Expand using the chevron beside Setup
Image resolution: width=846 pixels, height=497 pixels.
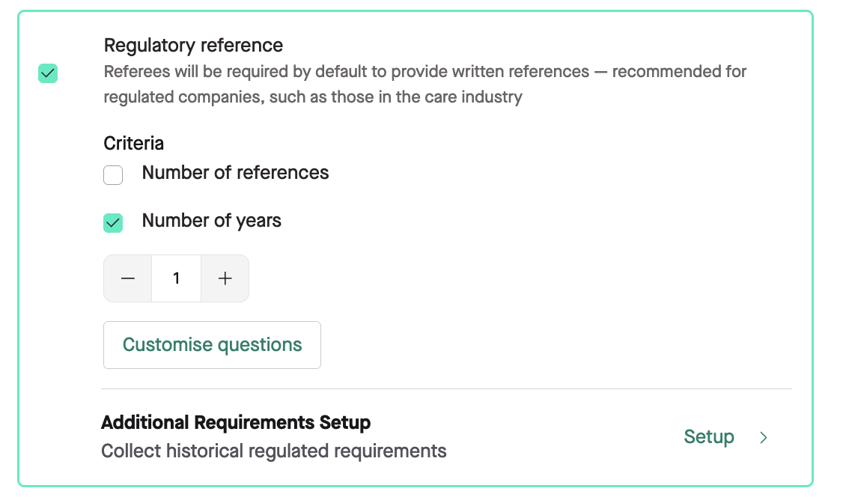click(764, 438)
